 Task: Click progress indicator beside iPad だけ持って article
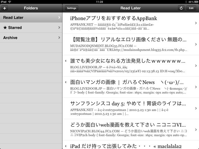(x=66, y=146)
